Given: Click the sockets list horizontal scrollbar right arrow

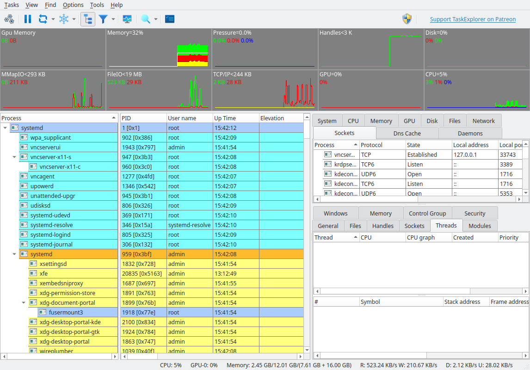Looking at the screenshot, I should 519,199.
